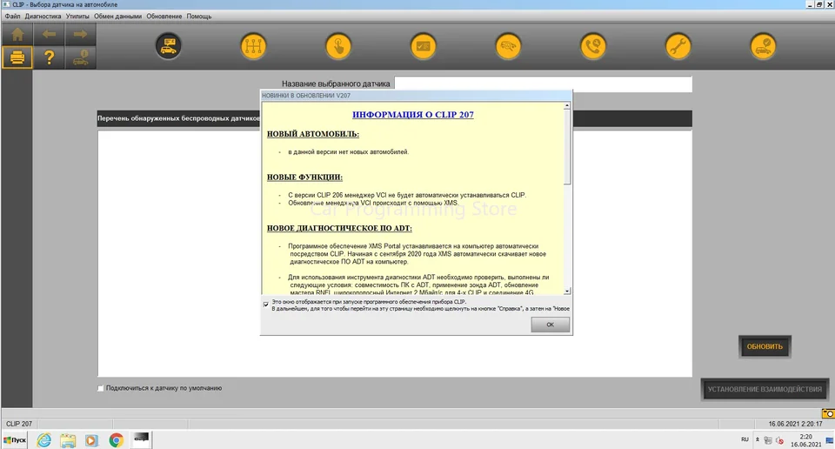Screen dimensions: 835x449
Task: Click the printer icon
Action: (x=17, y=57)
